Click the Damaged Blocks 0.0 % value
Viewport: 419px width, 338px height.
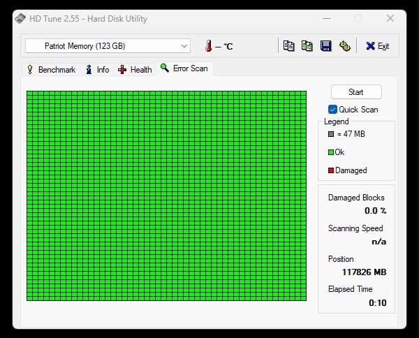coord(376,210)
